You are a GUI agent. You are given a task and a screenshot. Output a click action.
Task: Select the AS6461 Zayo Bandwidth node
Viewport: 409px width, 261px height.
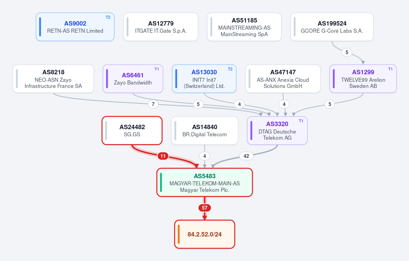pyautogui.click(x=133, y=79)
